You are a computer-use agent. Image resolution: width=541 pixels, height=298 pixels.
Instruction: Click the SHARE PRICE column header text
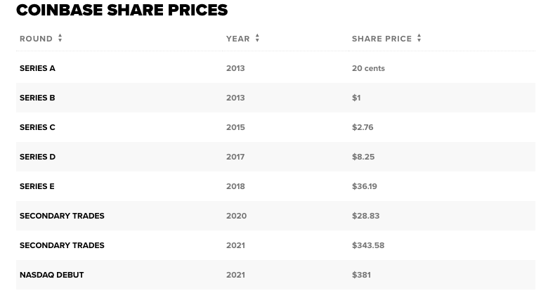[382, 39]
